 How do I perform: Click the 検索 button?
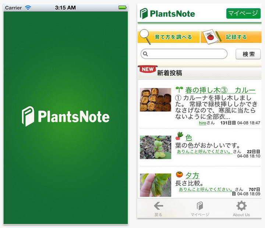tap(248, 54)
